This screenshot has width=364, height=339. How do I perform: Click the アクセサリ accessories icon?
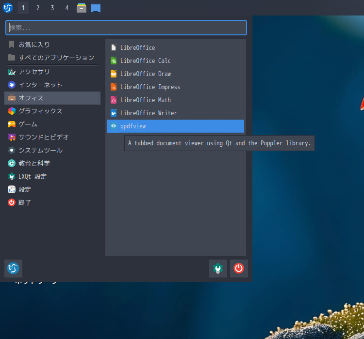click(x=12, y=72)
